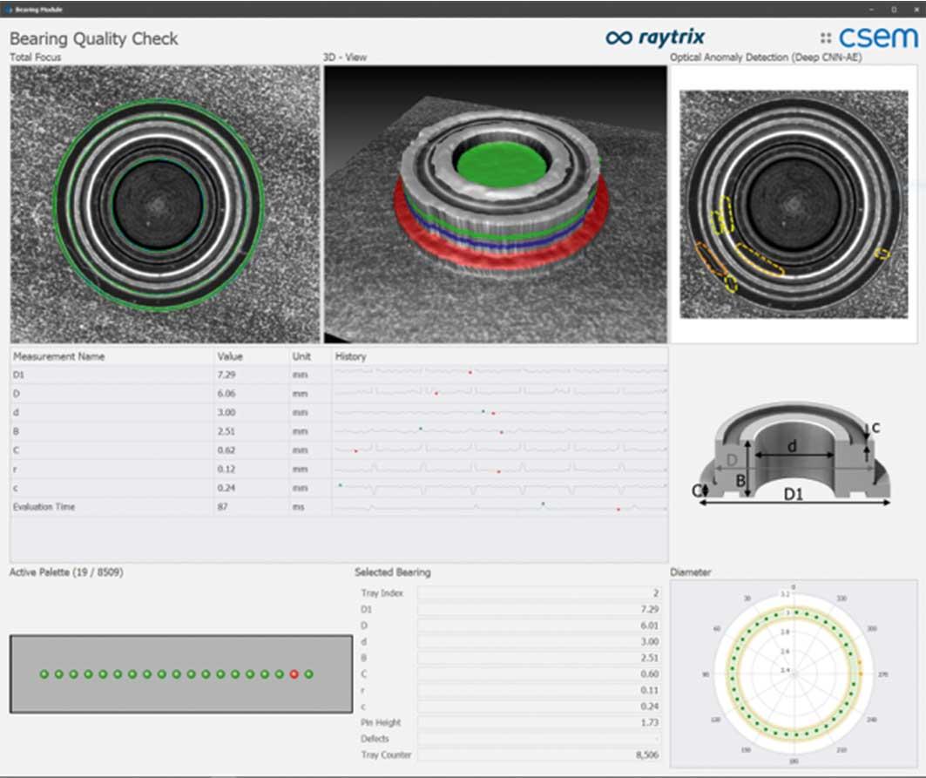
Task: Click the Pin Height value field
Action: [539, 722]
